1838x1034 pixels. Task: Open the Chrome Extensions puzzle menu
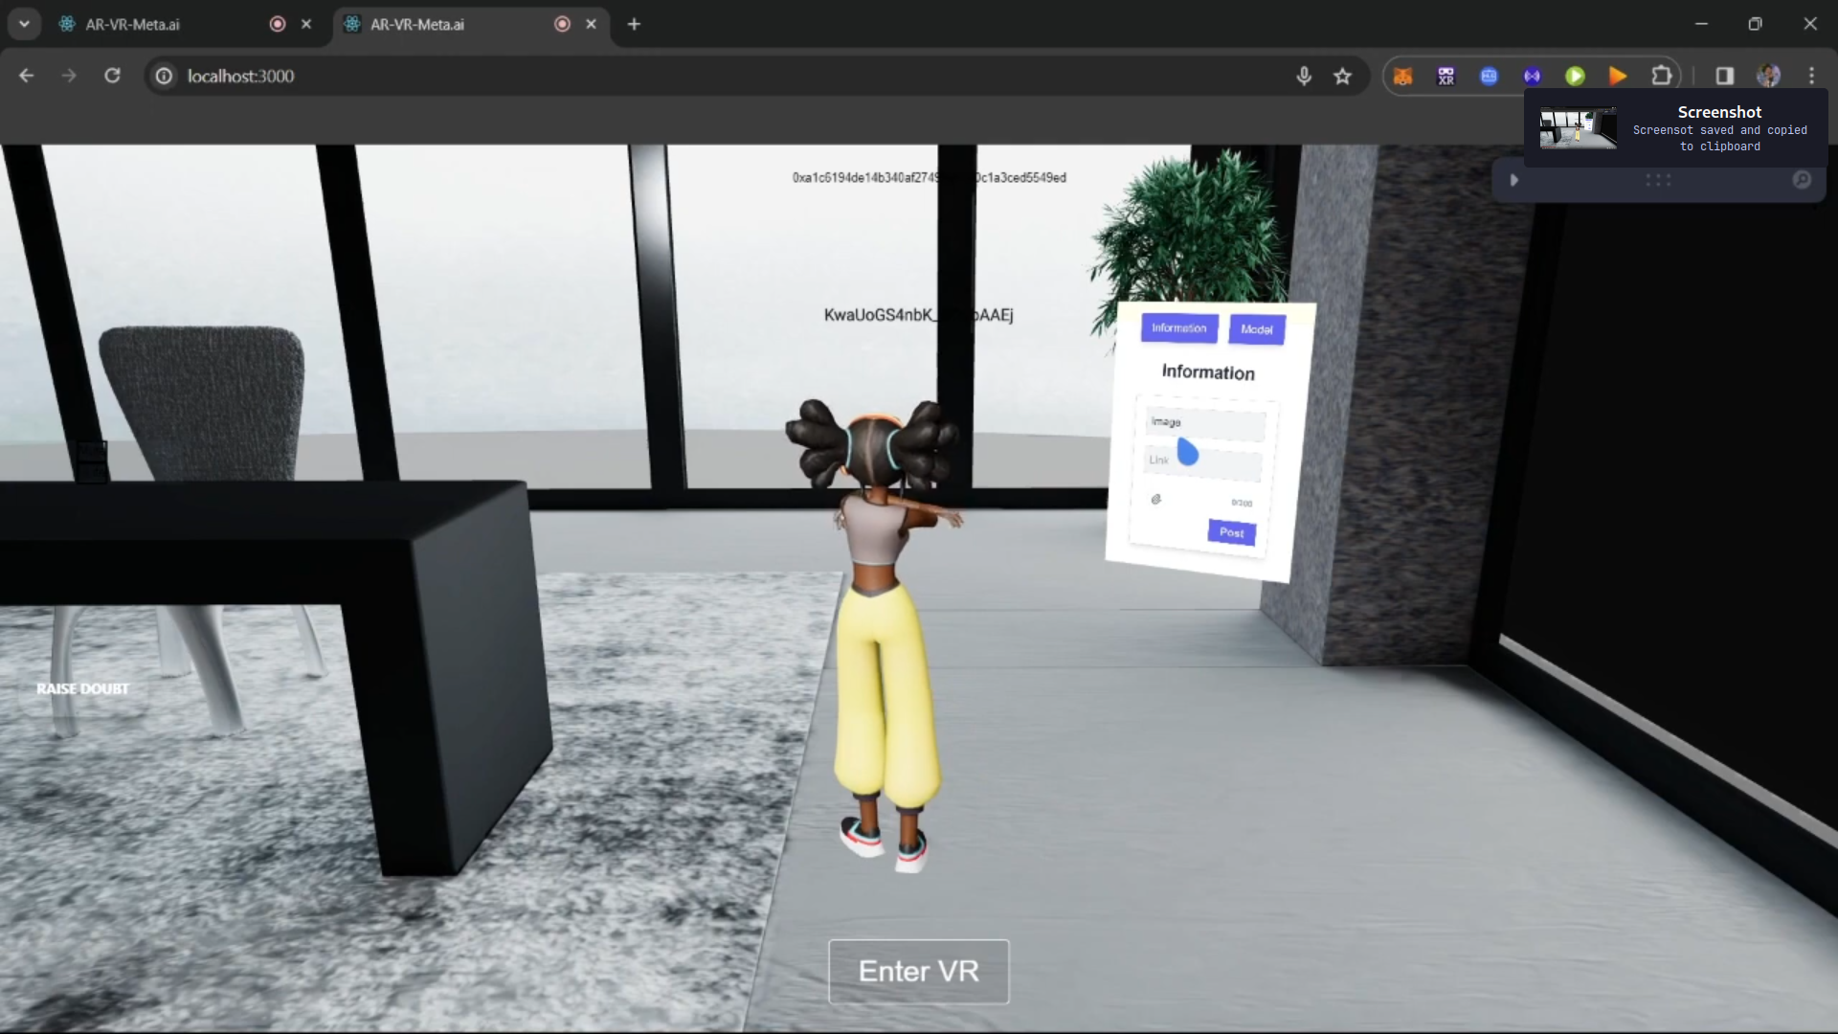tap(1663, 76)
